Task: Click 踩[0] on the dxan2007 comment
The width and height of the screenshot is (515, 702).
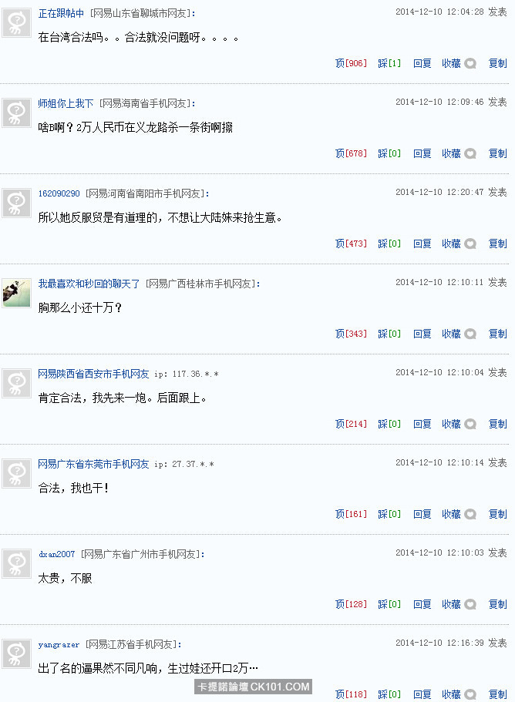Action: coord(389,604)
